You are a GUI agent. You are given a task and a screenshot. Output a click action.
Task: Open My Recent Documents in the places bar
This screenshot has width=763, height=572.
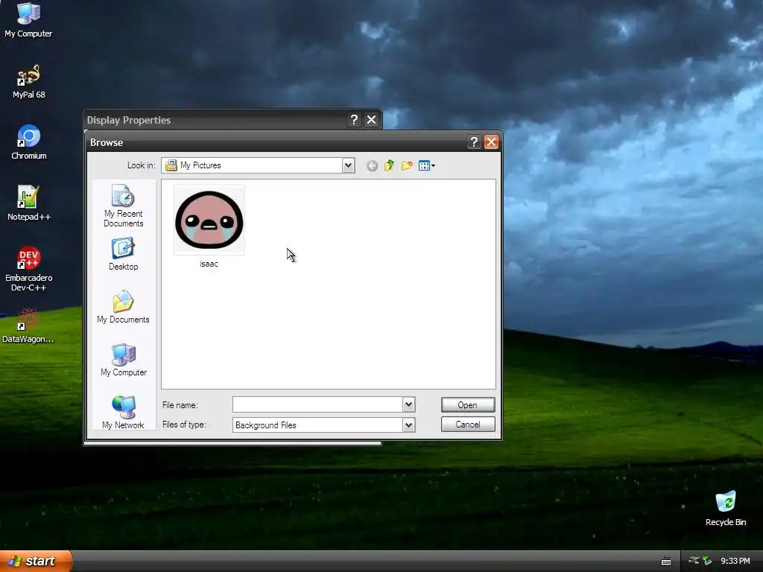123,206
